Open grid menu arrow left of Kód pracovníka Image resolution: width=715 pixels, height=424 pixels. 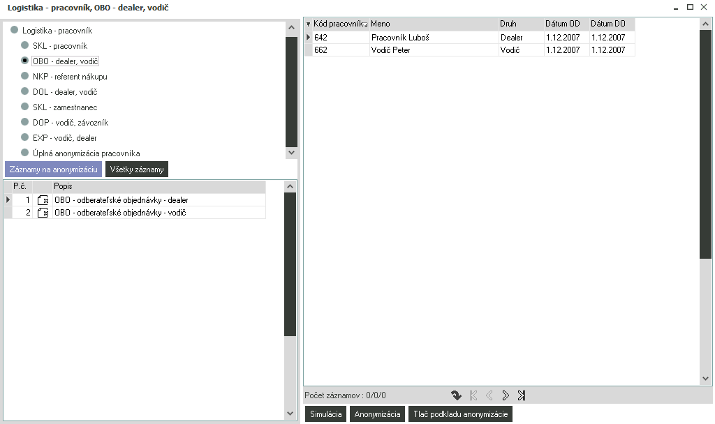point(309,24)
